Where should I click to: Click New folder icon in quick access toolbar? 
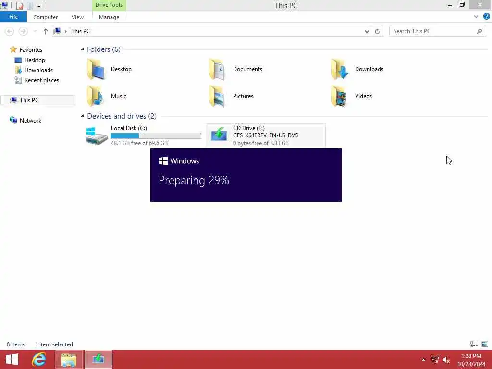click(x=30, y=5)
